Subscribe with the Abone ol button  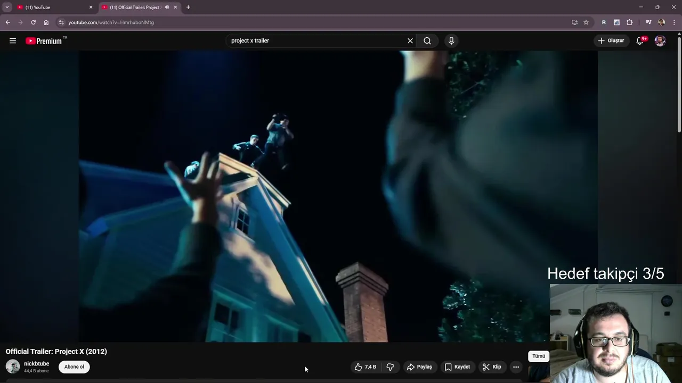tap(74, 367)
